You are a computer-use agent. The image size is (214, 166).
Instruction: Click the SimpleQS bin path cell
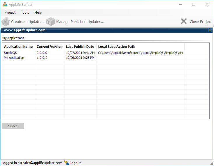pos(140,53)
